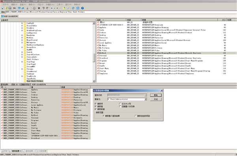Click the first toolbar icon for new connection

point(3,8)
